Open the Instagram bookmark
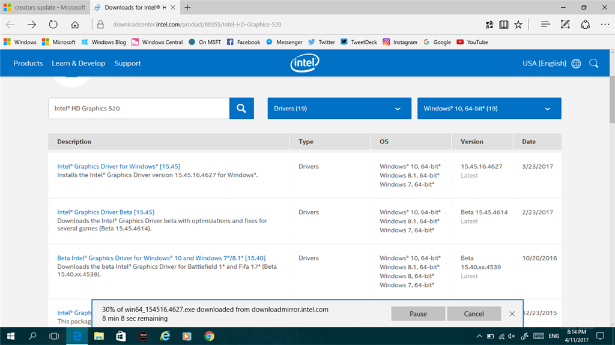The image size is (615, 345). (x=400, y=42)
